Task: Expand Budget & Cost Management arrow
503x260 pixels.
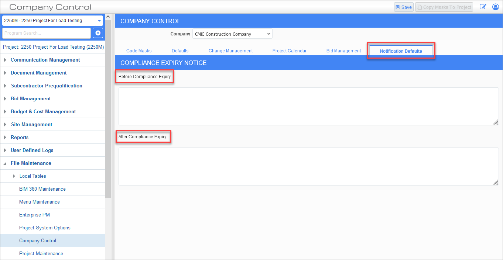Action: (x=5, y=111)
